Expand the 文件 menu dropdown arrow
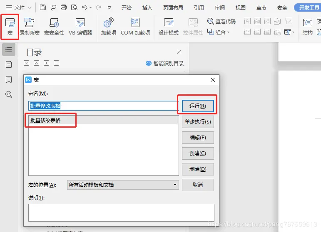The height and width of the screenshot is (232, 321). (30, 7)
